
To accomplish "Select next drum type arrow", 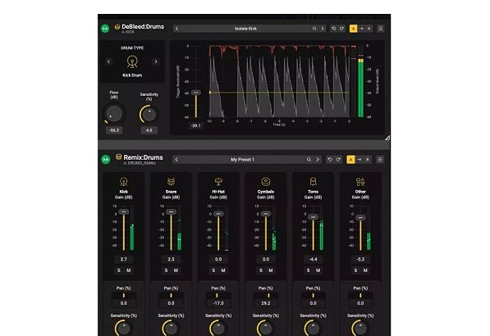I will 156,61.
